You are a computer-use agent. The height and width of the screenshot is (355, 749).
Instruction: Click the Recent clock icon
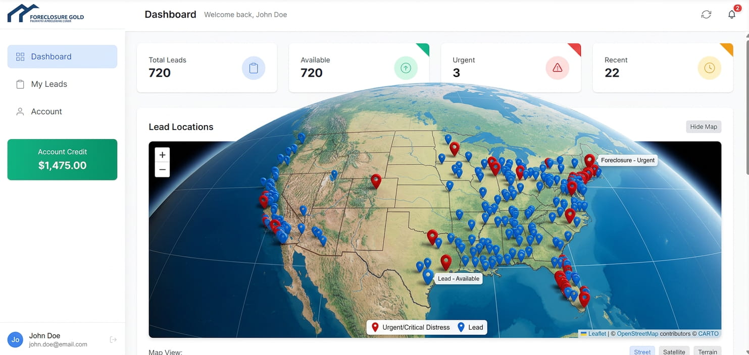point(709,68)
